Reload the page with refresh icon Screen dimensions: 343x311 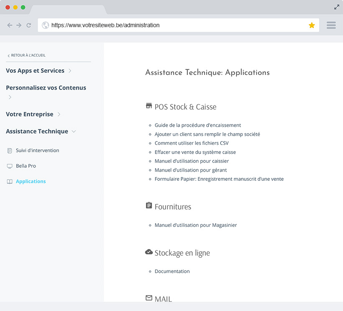click(x=29, y=26)
